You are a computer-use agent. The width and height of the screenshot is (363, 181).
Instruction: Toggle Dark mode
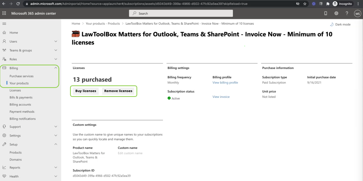tap(340, 24)
